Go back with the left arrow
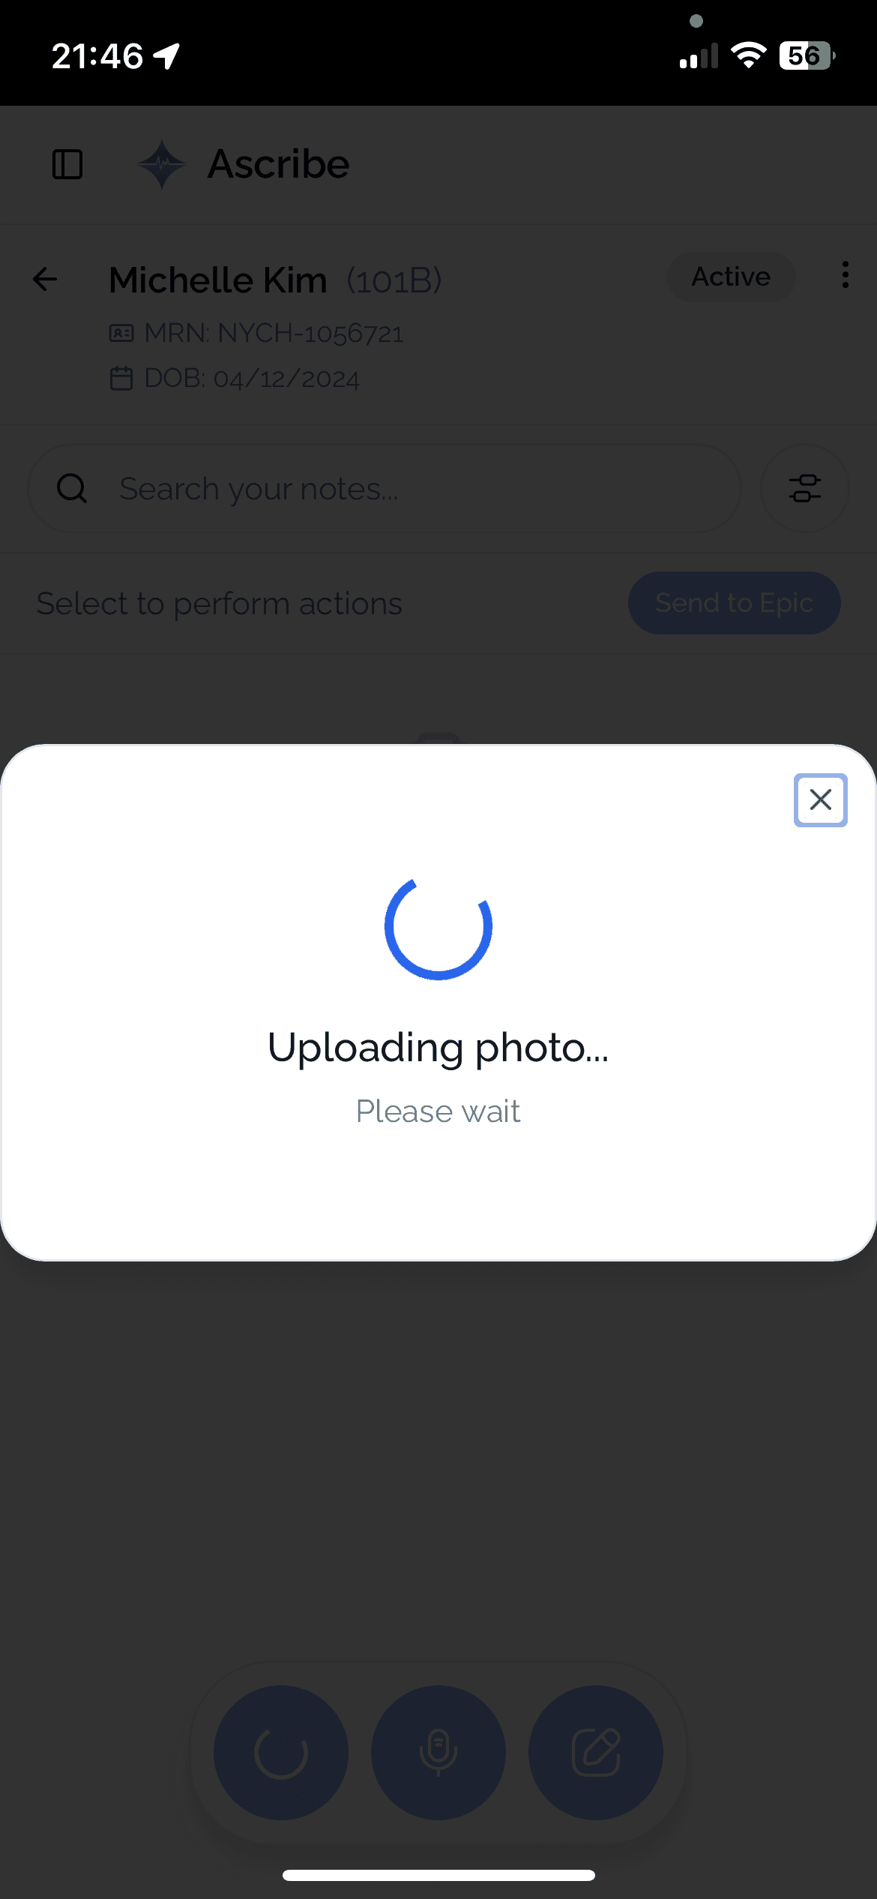The height and width of the screenshot is (1899, 877). (x=45, y=280)
